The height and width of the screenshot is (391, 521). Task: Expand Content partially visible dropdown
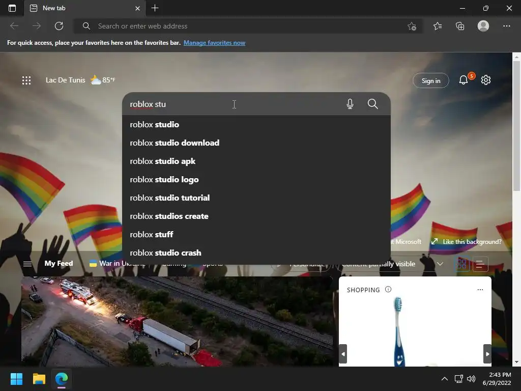(x=440, y=264)
